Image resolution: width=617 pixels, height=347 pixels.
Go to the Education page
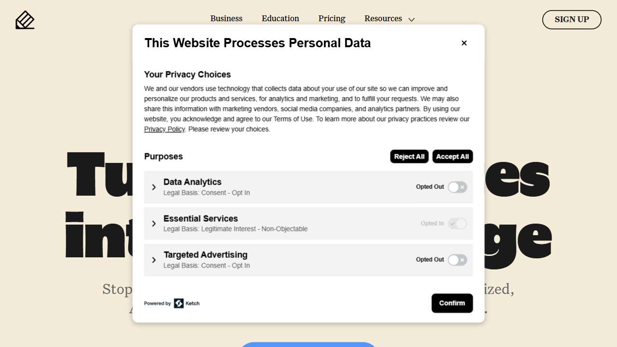pos(280,19)
